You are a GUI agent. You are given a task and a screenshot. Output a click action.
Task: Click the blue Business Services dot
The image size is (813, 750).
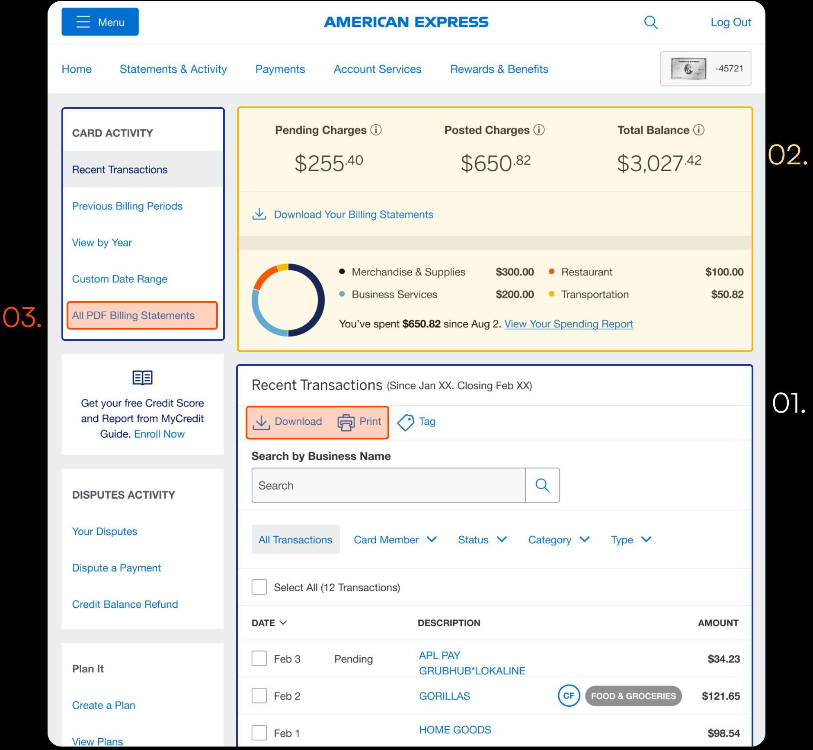tap(342, 294)
